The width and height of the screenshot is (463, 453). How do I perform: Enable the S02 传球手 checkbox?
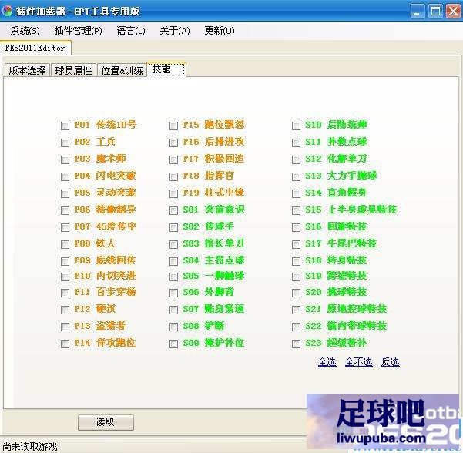pos(173,227)
